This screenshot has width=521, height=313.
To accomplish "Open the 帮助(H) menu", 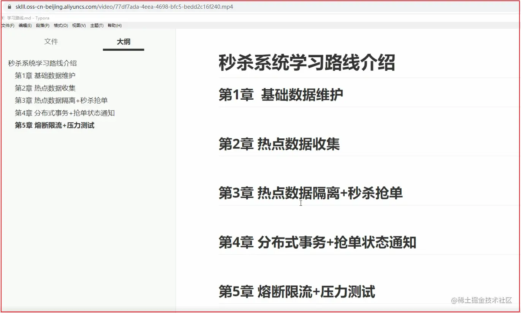I will [x=115, y=25].
